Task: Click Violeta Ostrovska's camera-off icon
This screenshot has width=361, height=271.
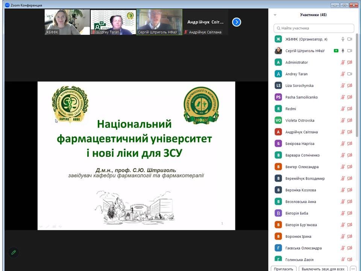Action: click(x=350, y=120)
